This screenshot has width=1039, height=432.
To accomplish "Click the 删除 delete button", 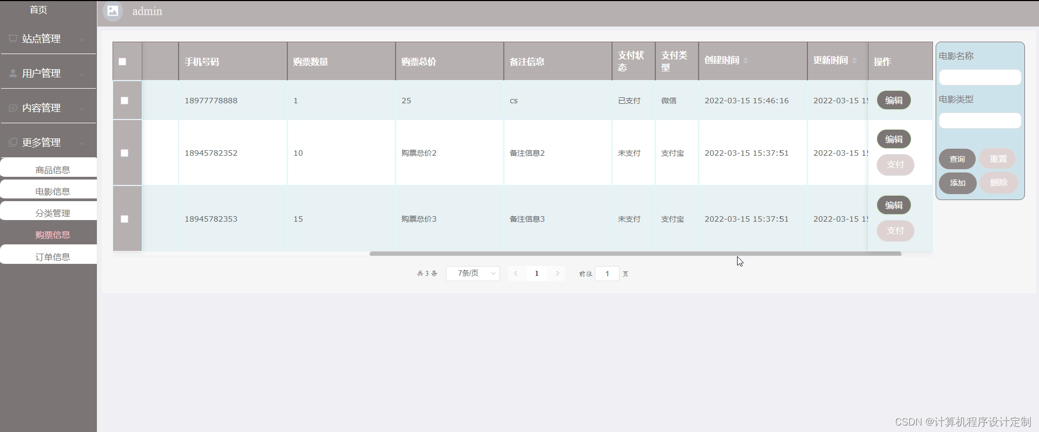I will pyautogui.click(x=998, y=183).
